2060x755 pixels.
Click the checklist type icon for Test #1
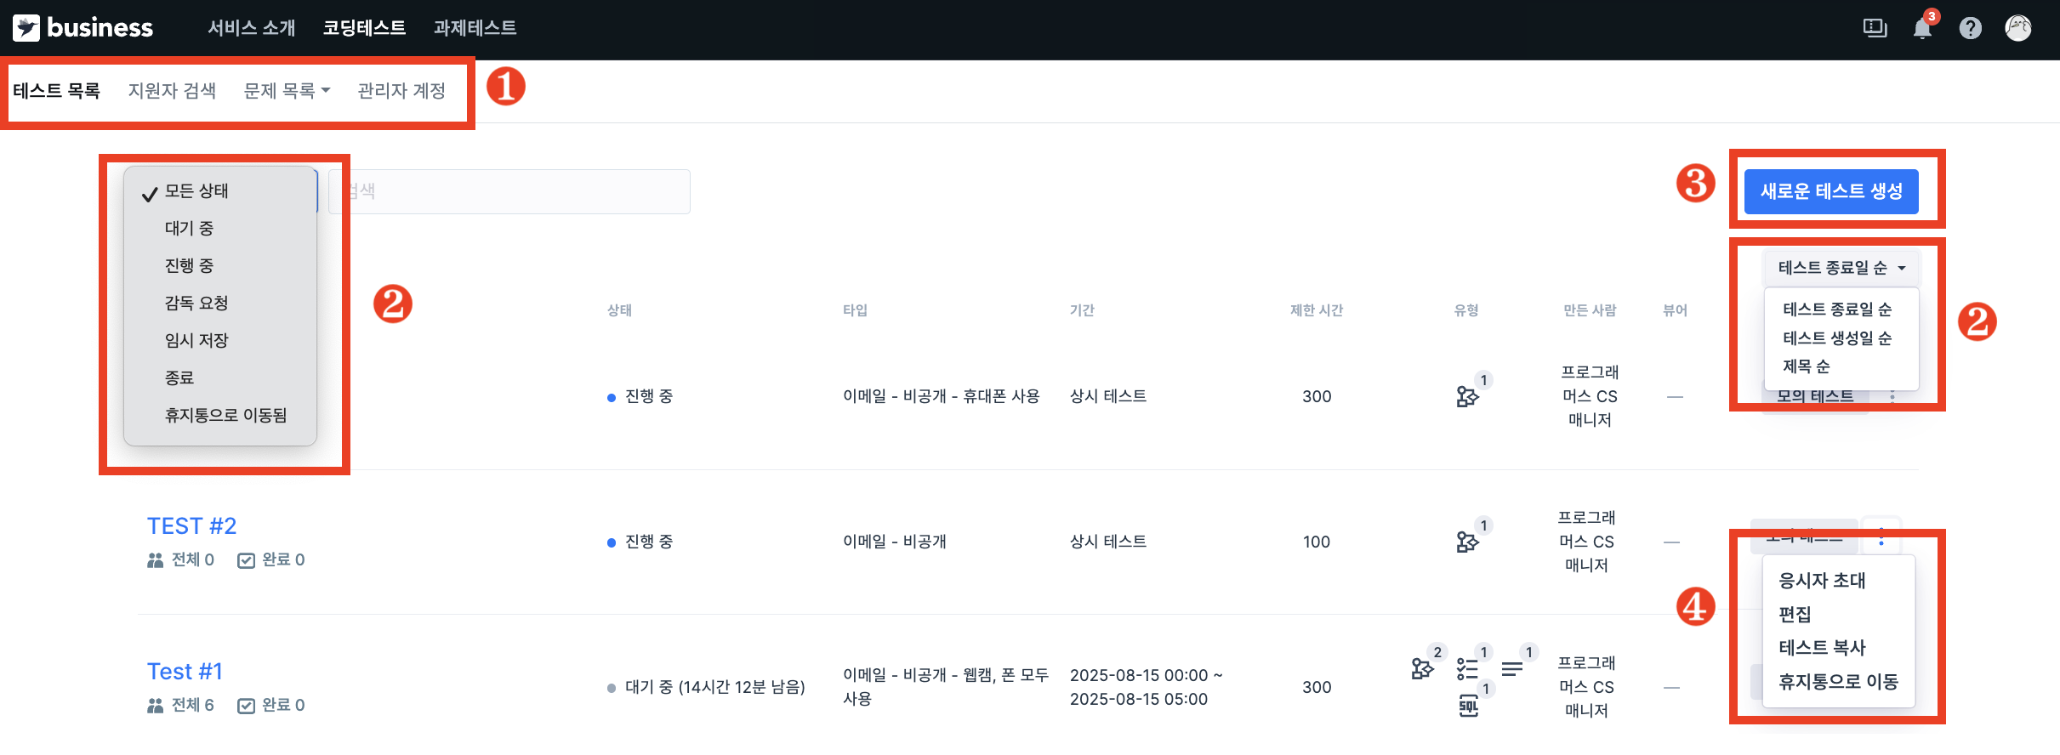tap(1468, 668)
